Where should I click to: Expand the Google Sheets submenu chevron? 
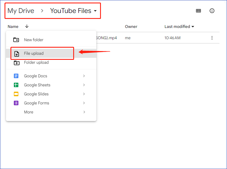click(84, 85)
